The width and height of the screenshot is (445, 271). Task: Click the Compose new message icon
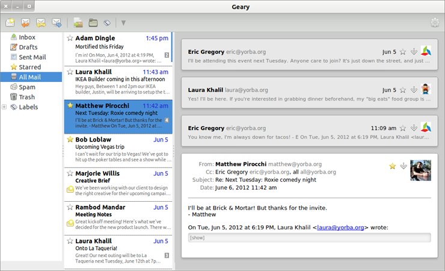pos(10,23)
